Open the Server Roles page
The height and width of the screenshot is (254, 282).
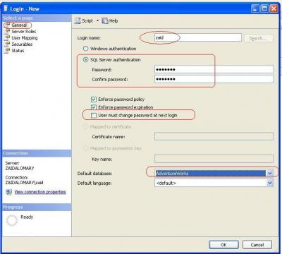click(24, 32)
